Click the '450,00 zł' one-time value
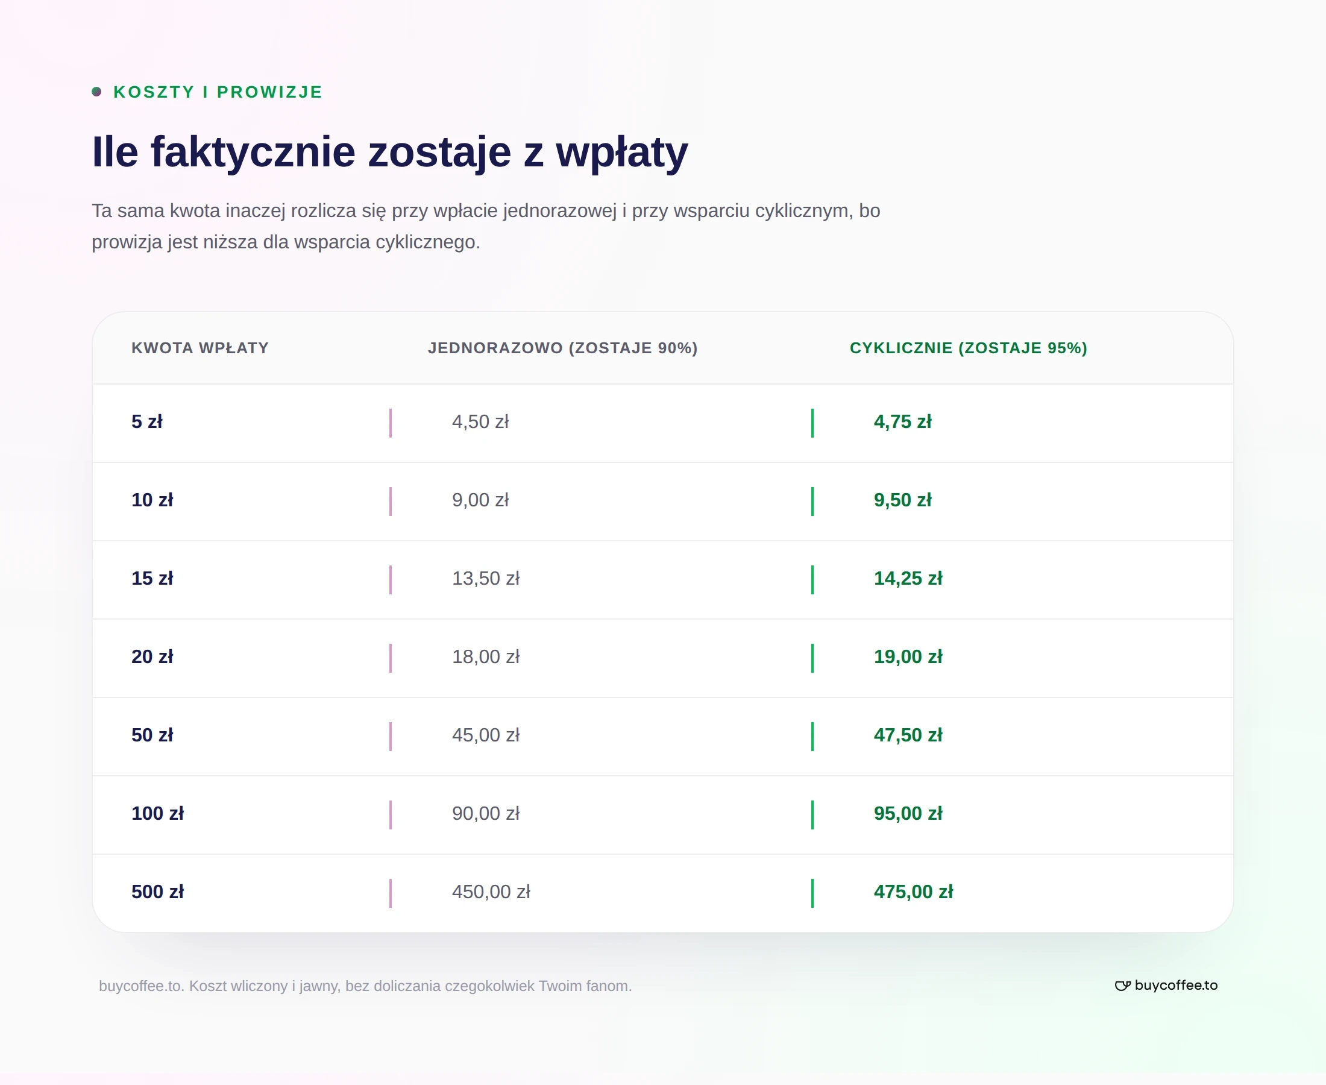1326x1085 pixels. point(491,892)
